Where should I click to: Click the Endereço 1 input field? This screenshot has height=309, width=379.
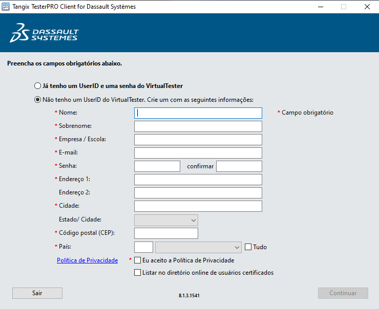[x=198, y=180]
